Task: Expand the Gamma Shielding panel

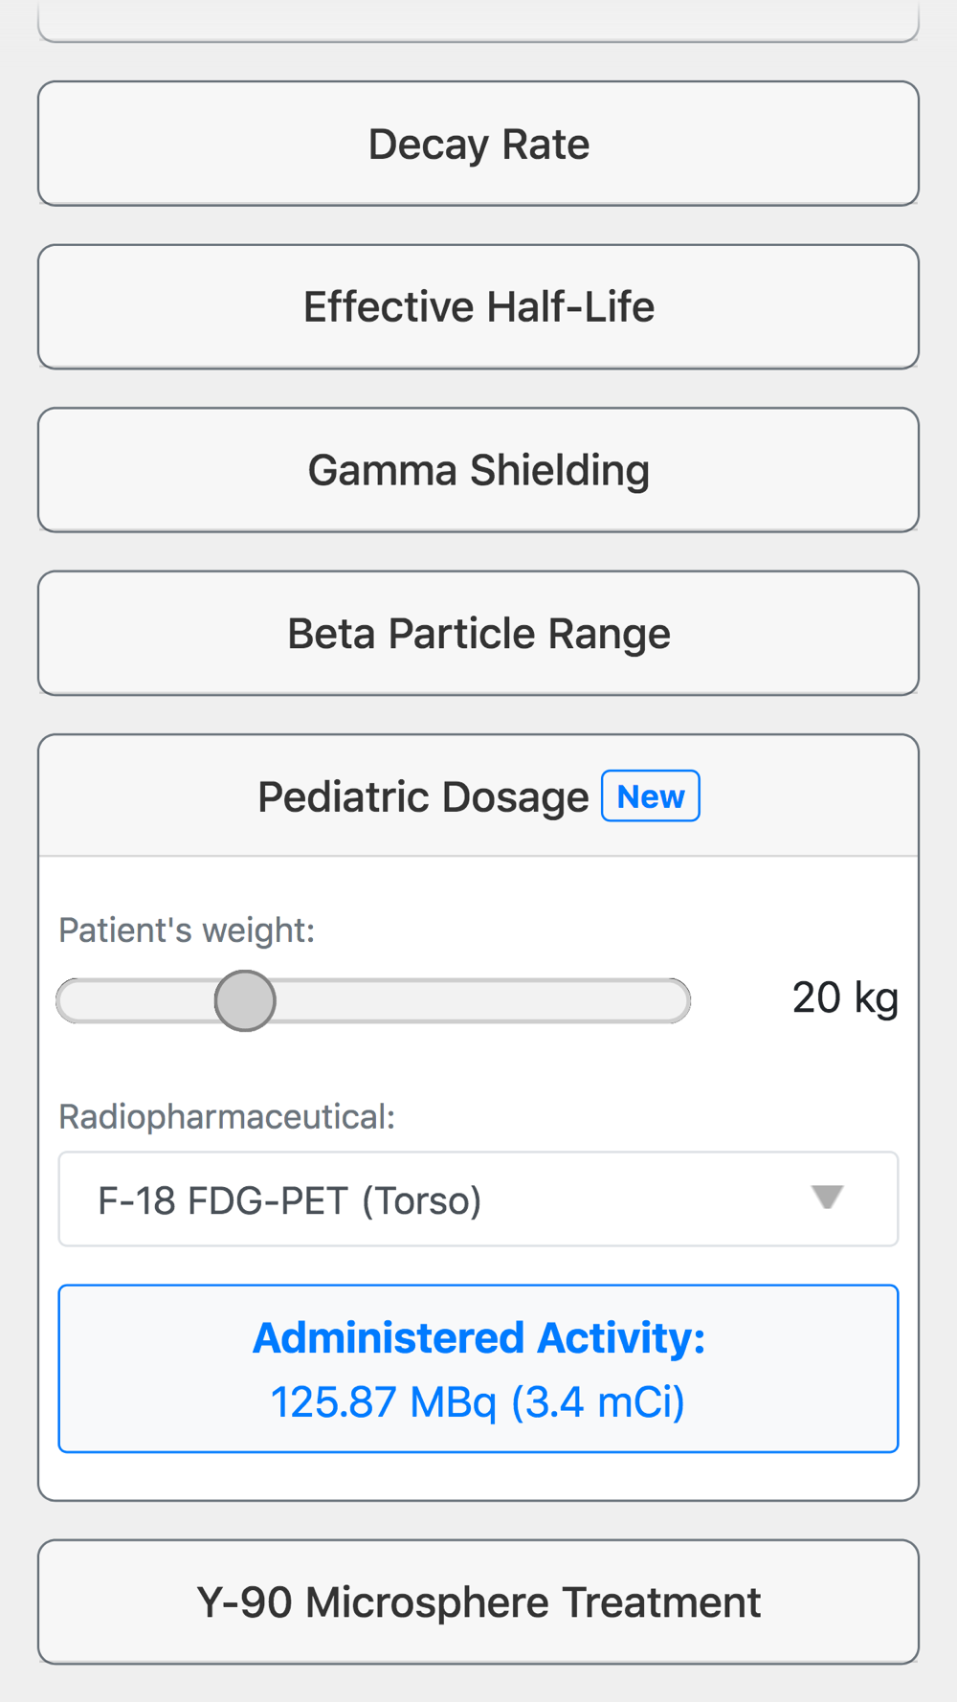Action: click(x=478, y=470)
